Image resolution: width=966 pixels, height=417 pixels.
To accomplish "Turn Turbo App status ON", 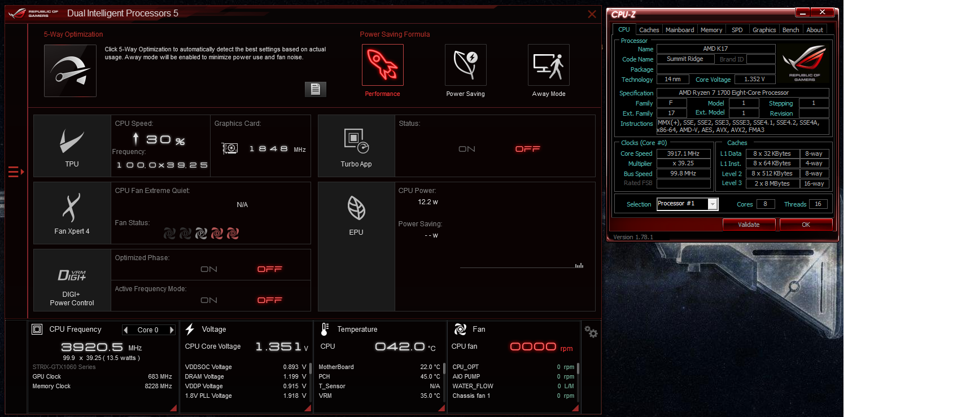I will point(467,149).
